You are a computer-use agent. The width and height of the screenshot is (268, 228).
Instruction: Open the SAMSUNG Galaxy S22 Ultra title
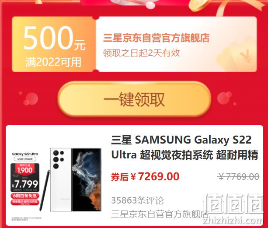[x=184, y=147]
